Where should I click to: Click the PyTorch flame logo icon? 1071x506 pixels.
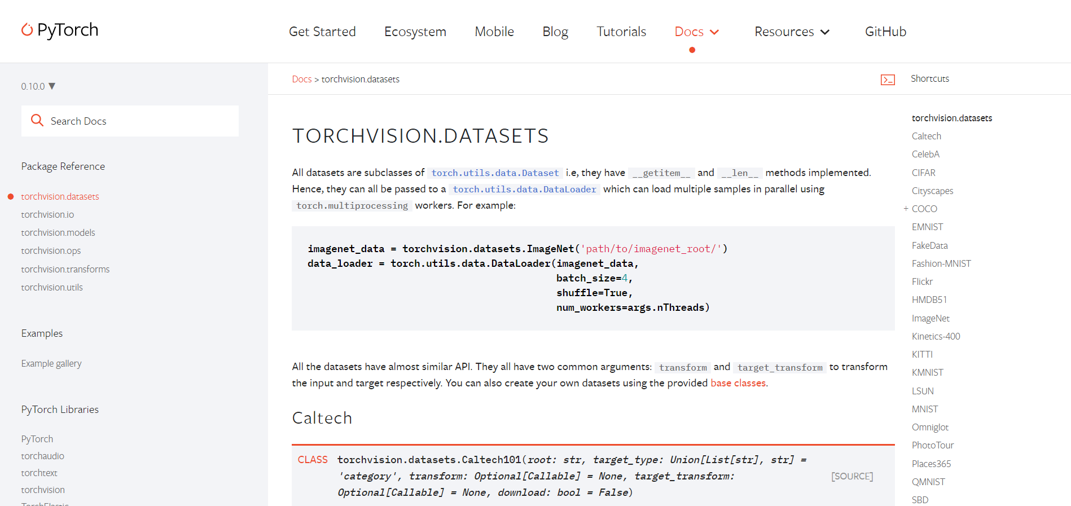(x=27, y=29)
